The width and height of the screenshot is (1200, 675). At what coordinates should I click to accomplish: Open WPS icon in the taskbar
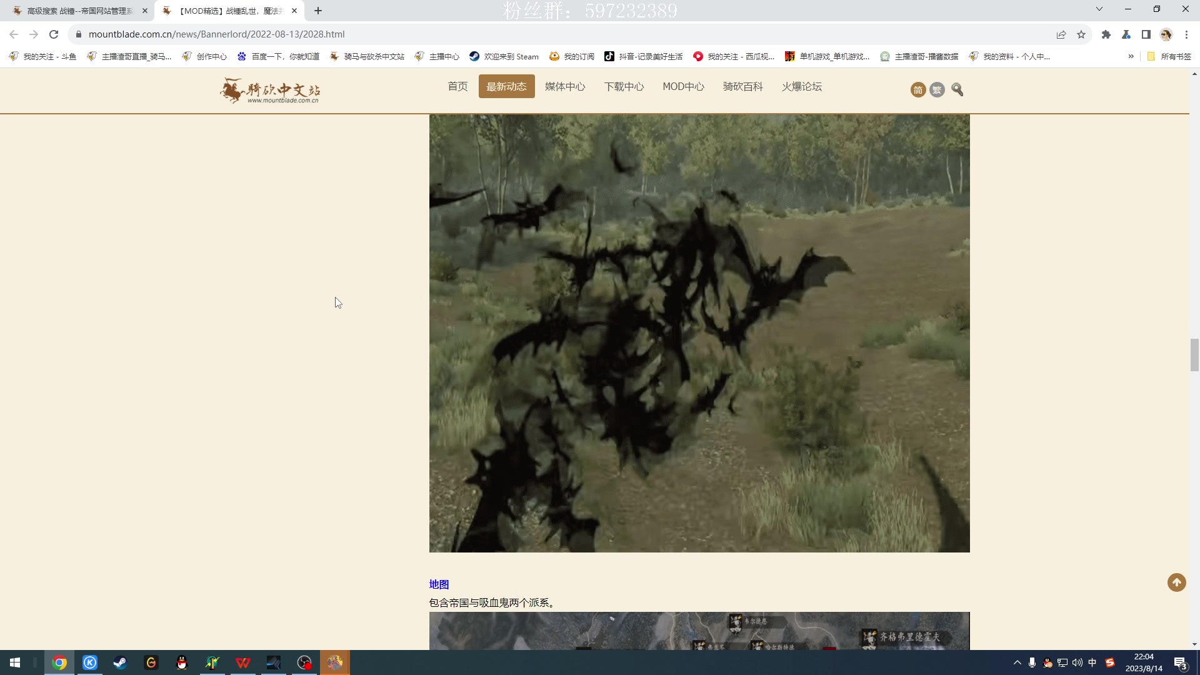(x=242, y=662)
